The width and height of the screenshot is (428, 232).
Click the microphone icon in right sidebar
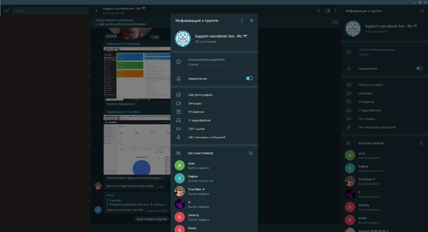[x=349, y=127]
